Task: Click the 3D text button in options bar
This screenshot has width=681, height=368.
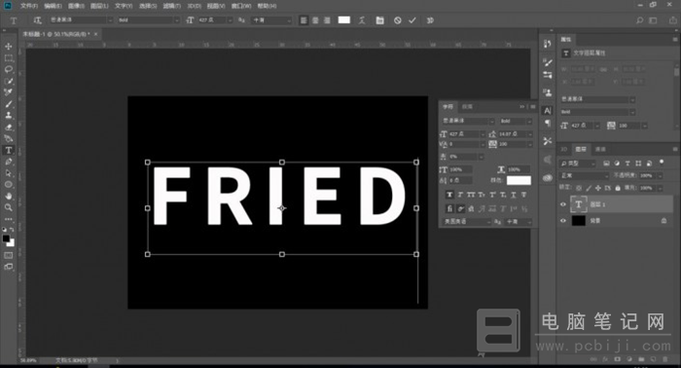Action: (430, 20)
